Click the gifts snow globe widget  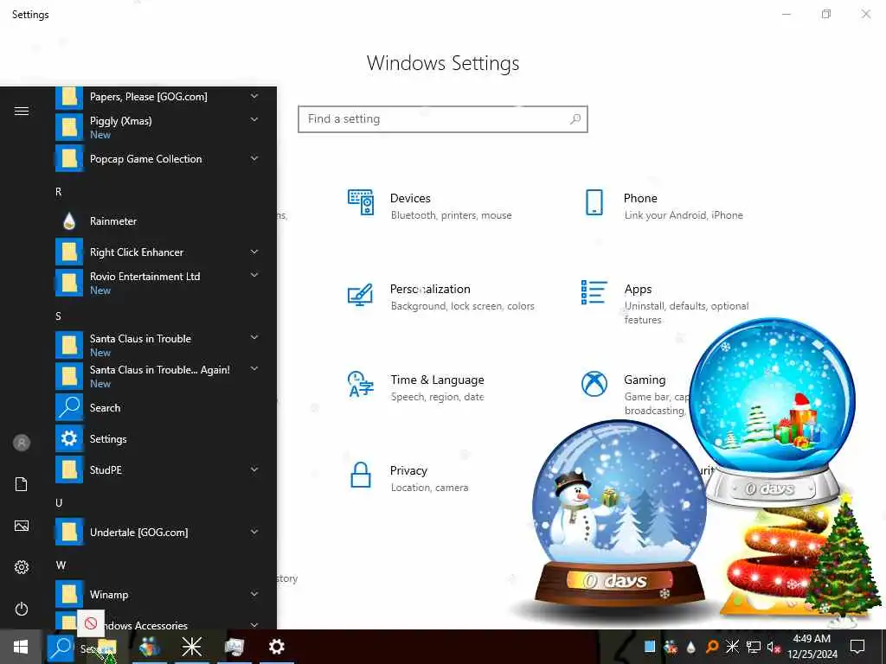773,412
